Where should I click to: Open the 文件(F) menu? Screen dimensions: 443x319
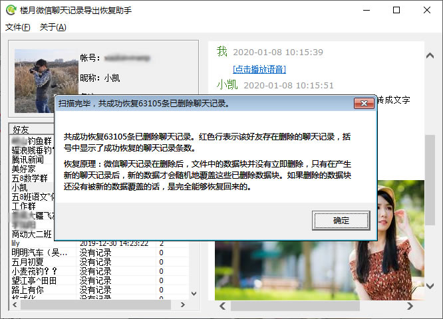point(17,27)
